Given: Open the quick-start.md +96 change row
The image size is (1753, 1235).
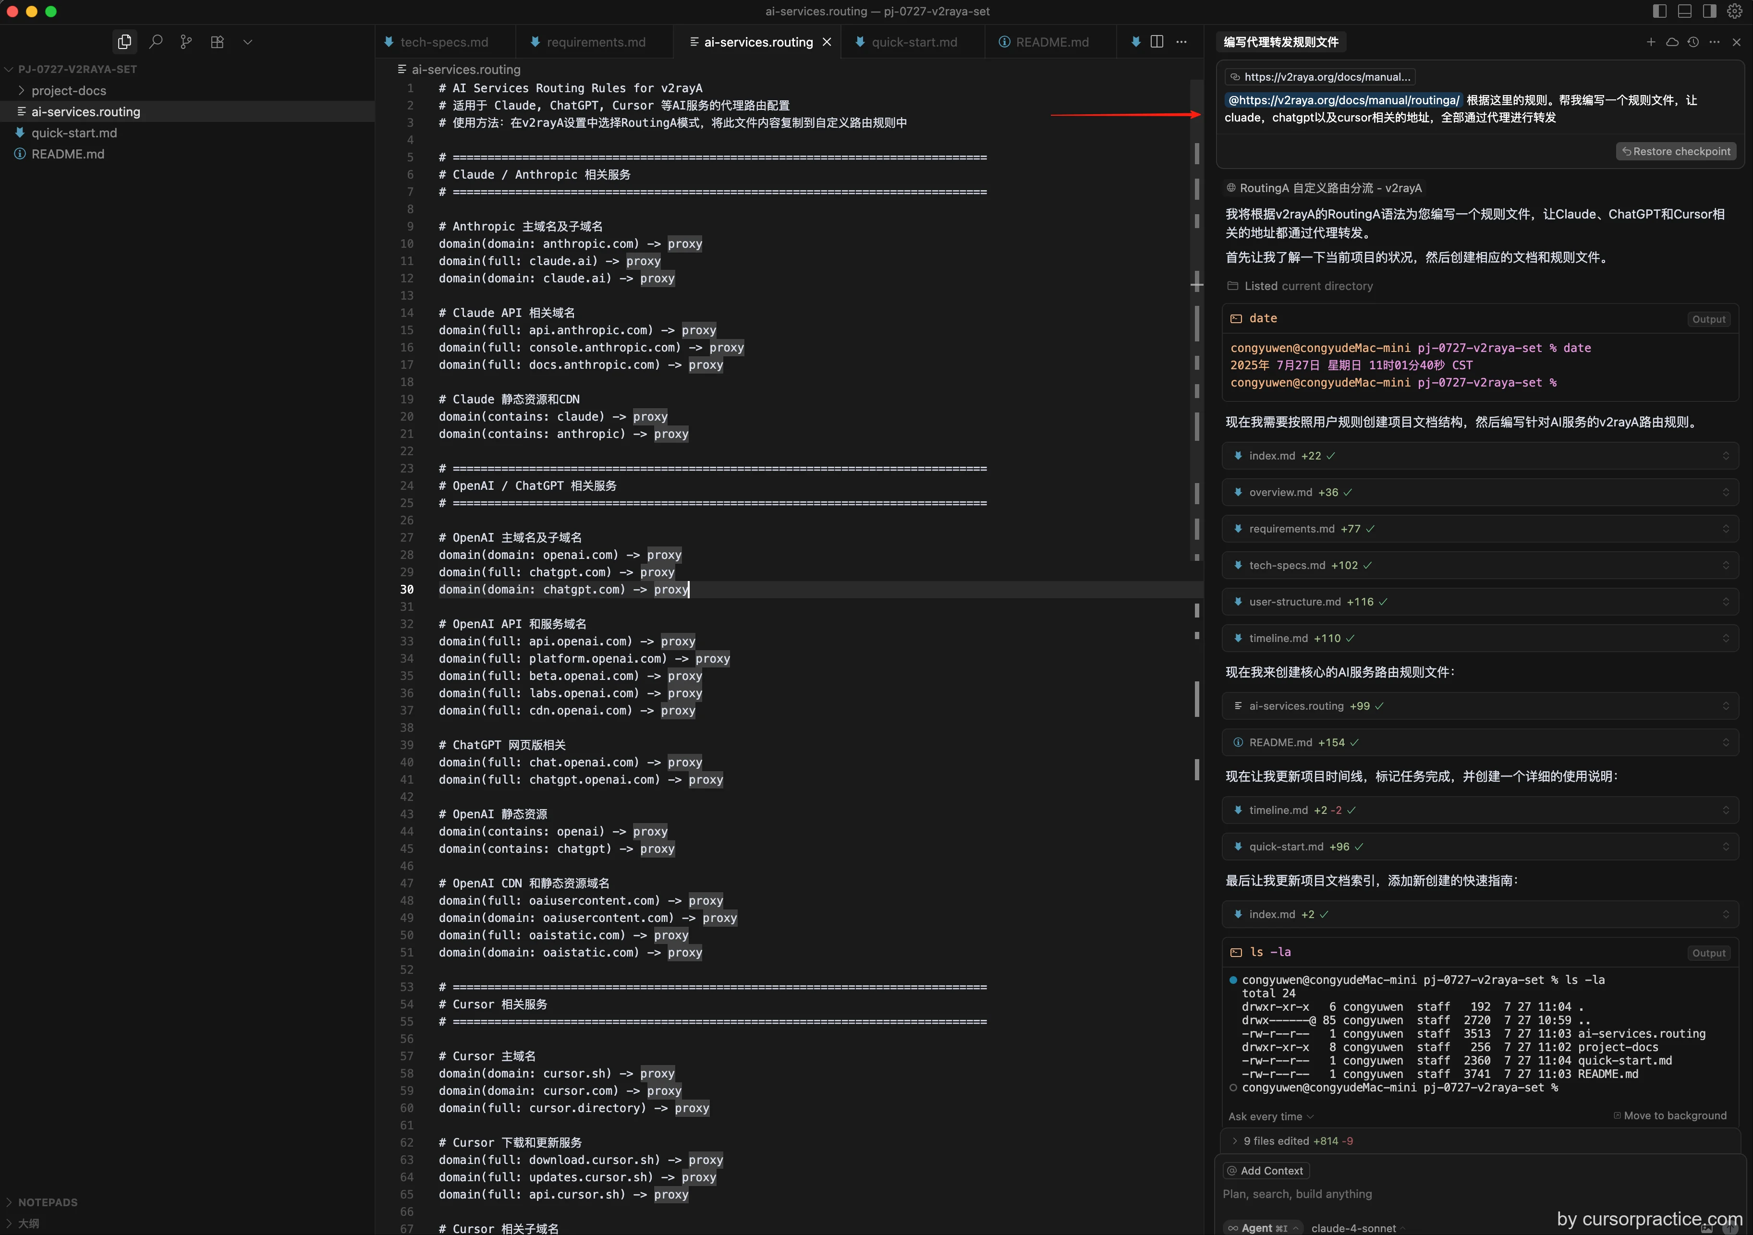Looking at the screenshot, I should pos(1480,847).
